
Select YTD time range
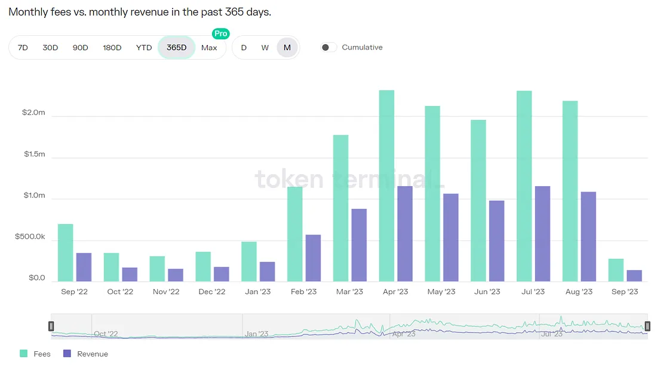click(x=144, y=48)
